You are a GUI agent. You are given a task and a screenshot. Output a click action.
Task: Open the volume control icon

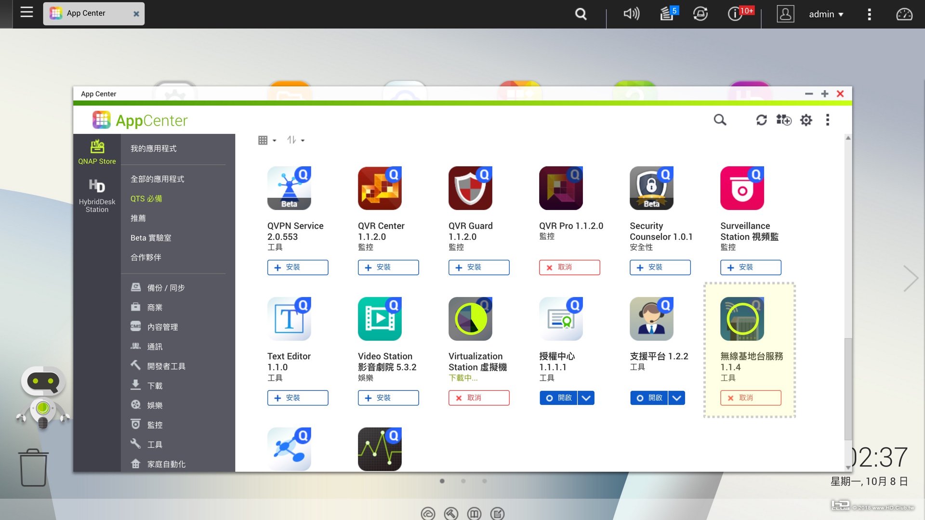(631, 13)
